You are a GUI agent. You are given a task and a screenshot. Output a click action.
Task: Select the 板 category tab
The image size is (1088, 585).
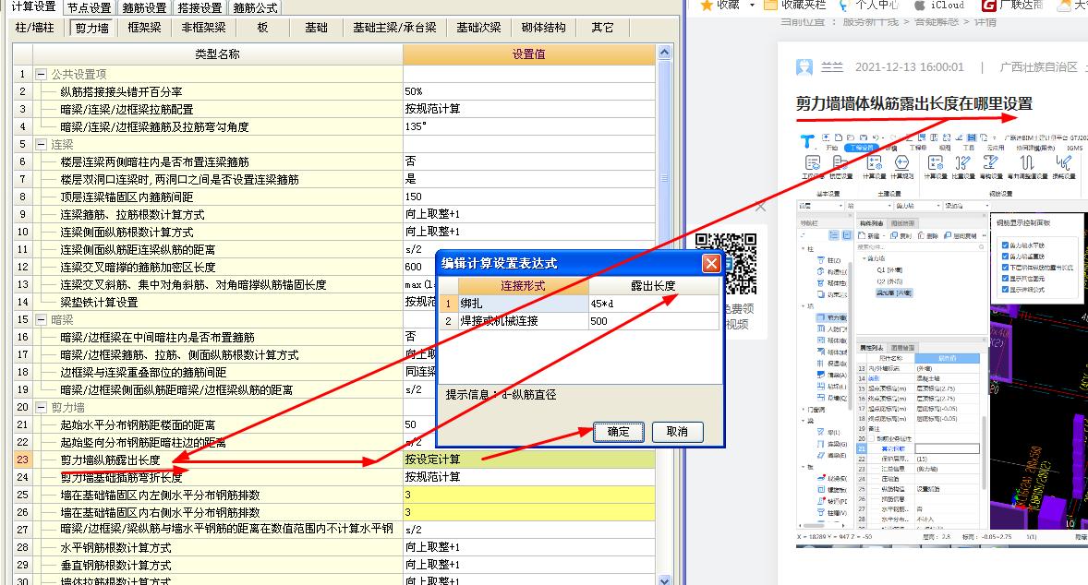262,28
